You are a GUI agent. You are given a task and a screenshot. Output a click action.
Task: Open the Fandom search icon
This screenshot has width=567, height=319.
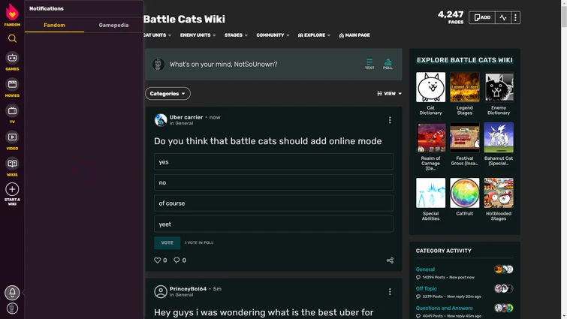[x=12, y=38]
